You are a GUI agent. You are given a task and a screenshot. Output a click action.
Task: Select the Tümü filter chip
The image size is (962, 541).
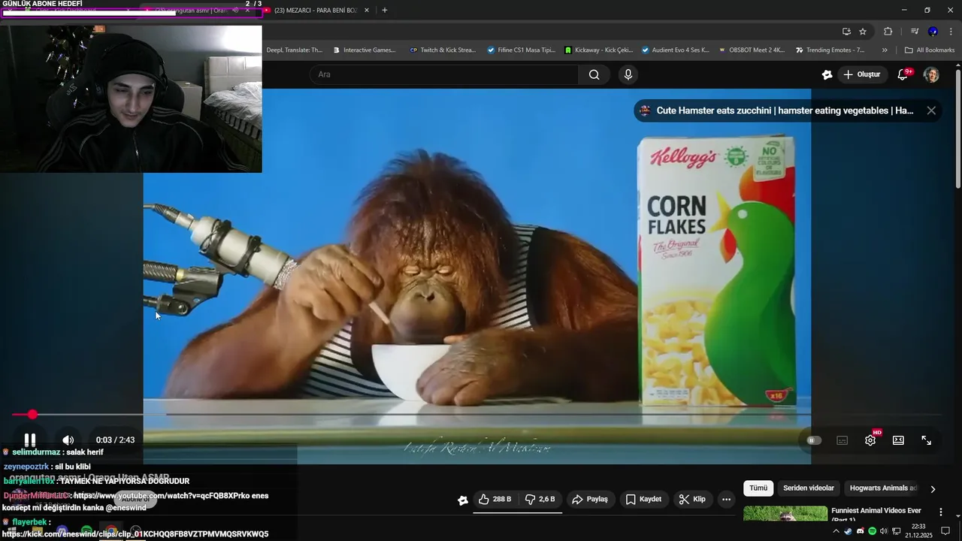pos(758,488)
